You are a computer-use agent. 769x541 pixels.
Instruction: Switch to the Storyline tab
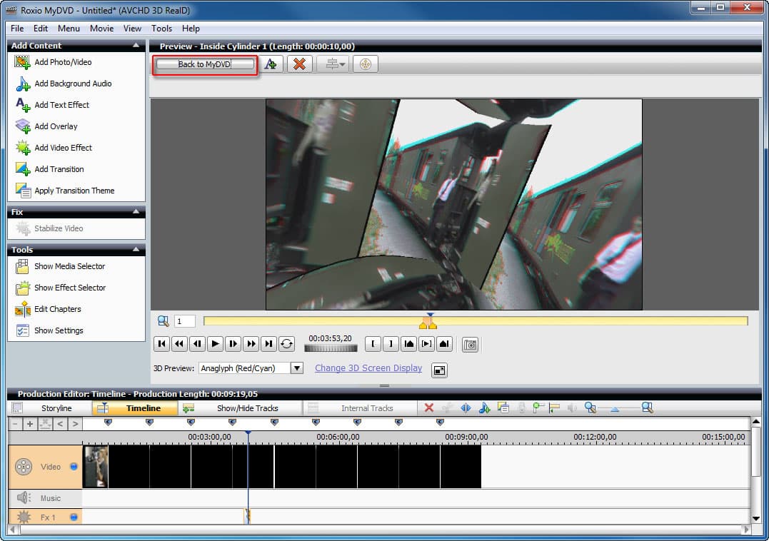click(x=56, y=408)
